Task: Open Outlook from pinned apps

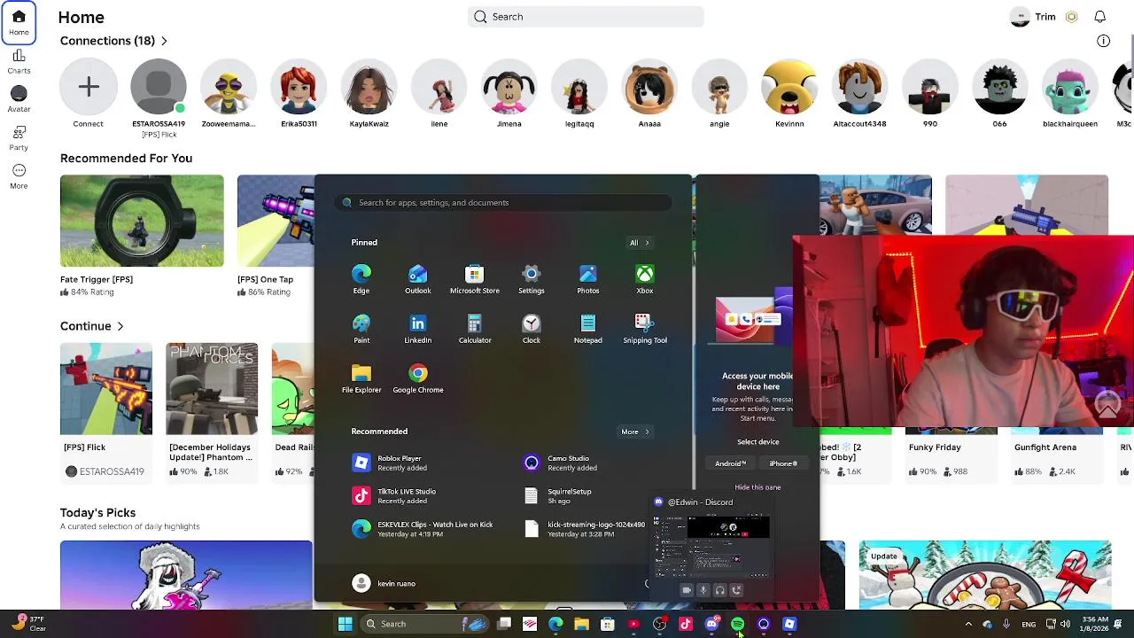Action: [x=417, y=279]
